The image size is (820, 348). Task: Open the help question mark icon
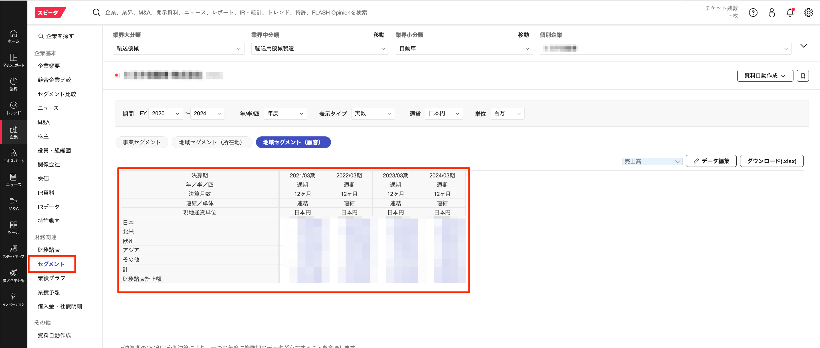(x=753, y=13)
